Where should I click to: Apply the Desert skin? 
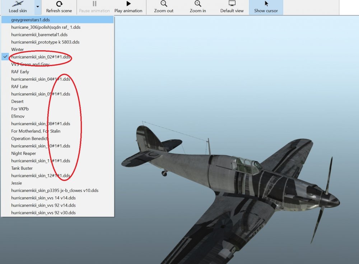57,102
